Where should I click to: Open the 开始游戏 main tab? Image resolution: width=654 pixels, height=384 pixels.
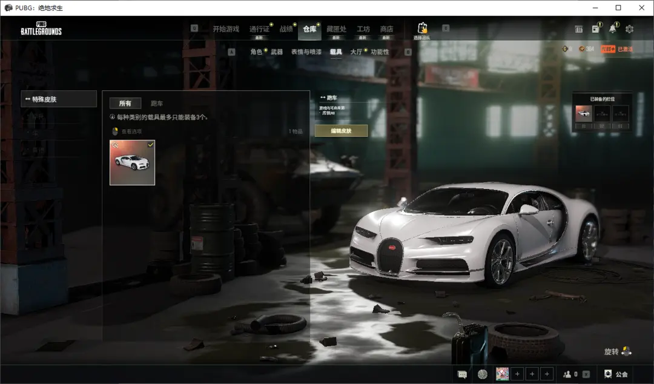click(x=226, y=29)
